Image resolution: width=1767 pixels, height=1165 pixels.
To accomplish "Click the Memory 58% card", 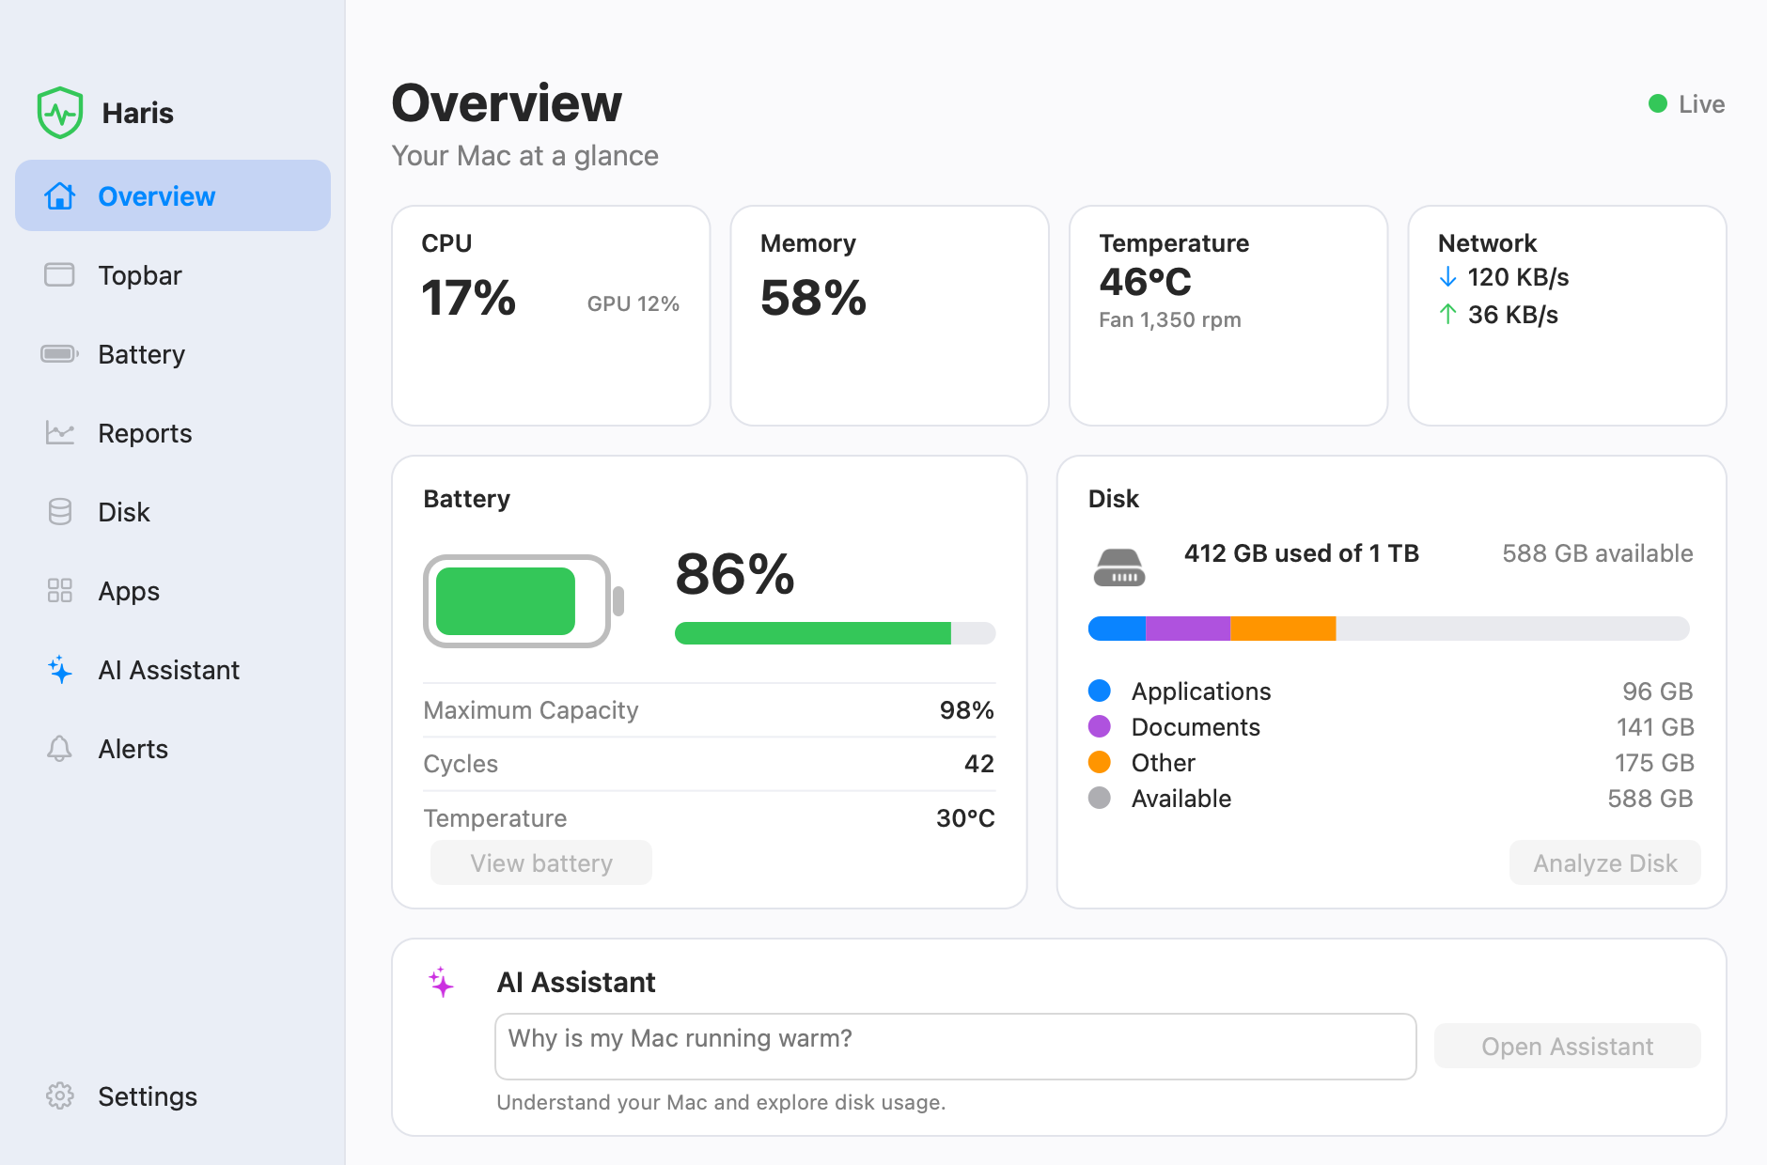I will tap(890, 316).
